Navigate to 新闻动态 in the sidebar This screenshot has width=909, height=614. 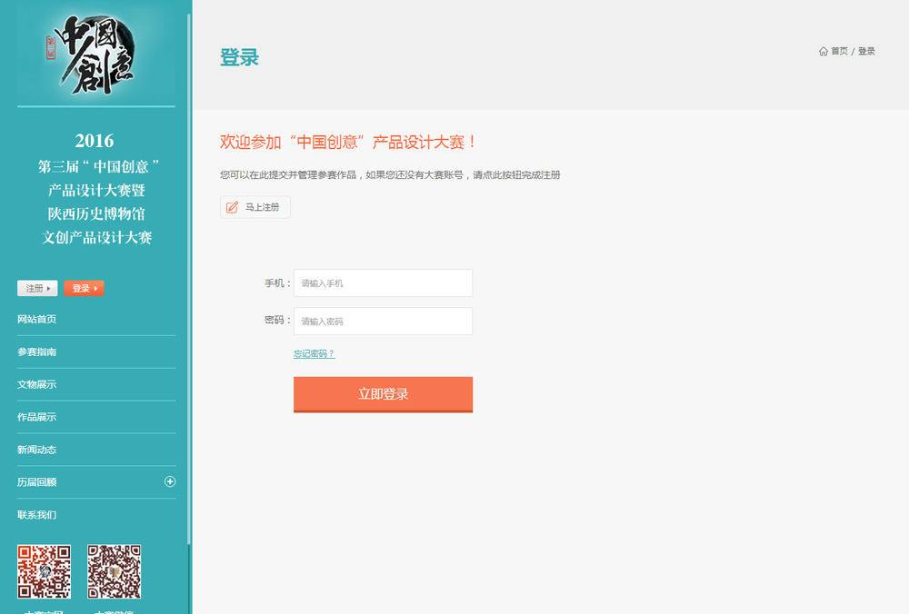pyautogui.click(x=37, y=451)
